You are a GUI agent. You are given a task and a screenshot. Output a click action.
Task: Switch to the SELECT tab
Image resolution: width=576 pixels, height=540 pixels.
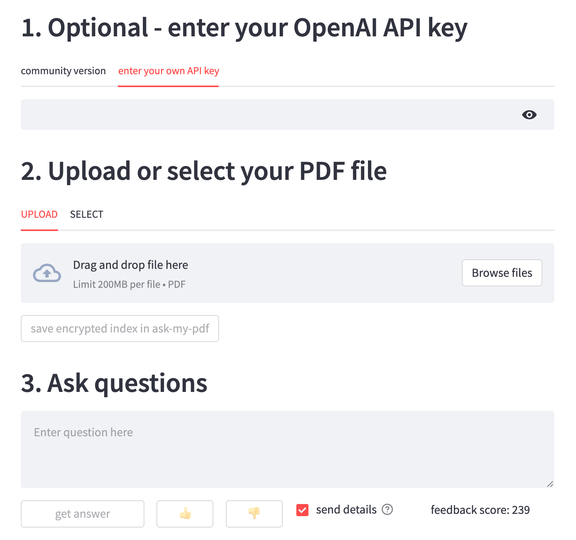(86, 214)
